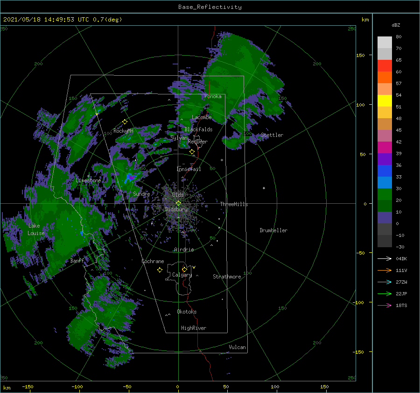Click the Vulcan label
Screen dimensions: 420x393
click(237, 347)
